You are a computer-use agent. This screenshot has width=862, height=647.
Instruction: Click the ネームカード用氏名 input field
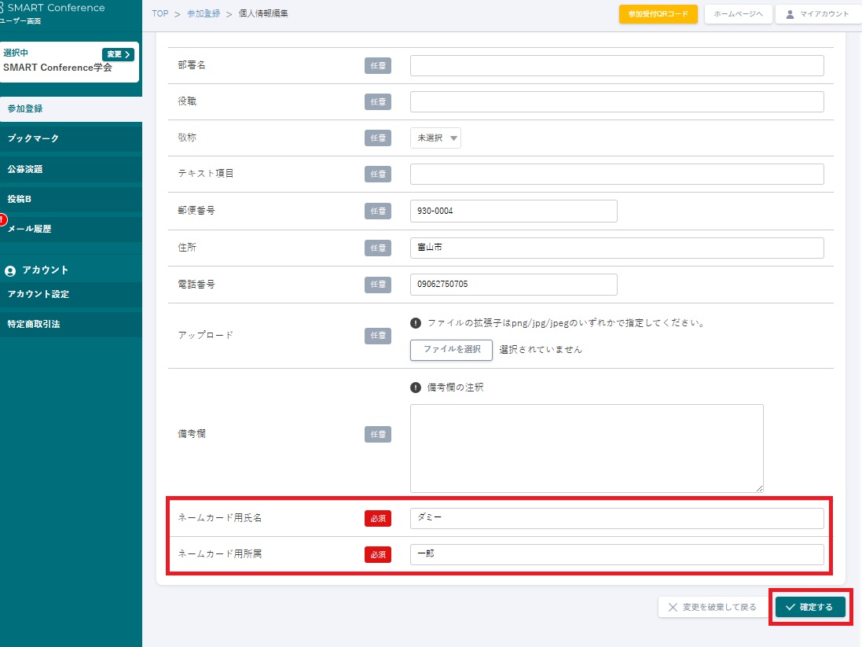coord(617,518)
